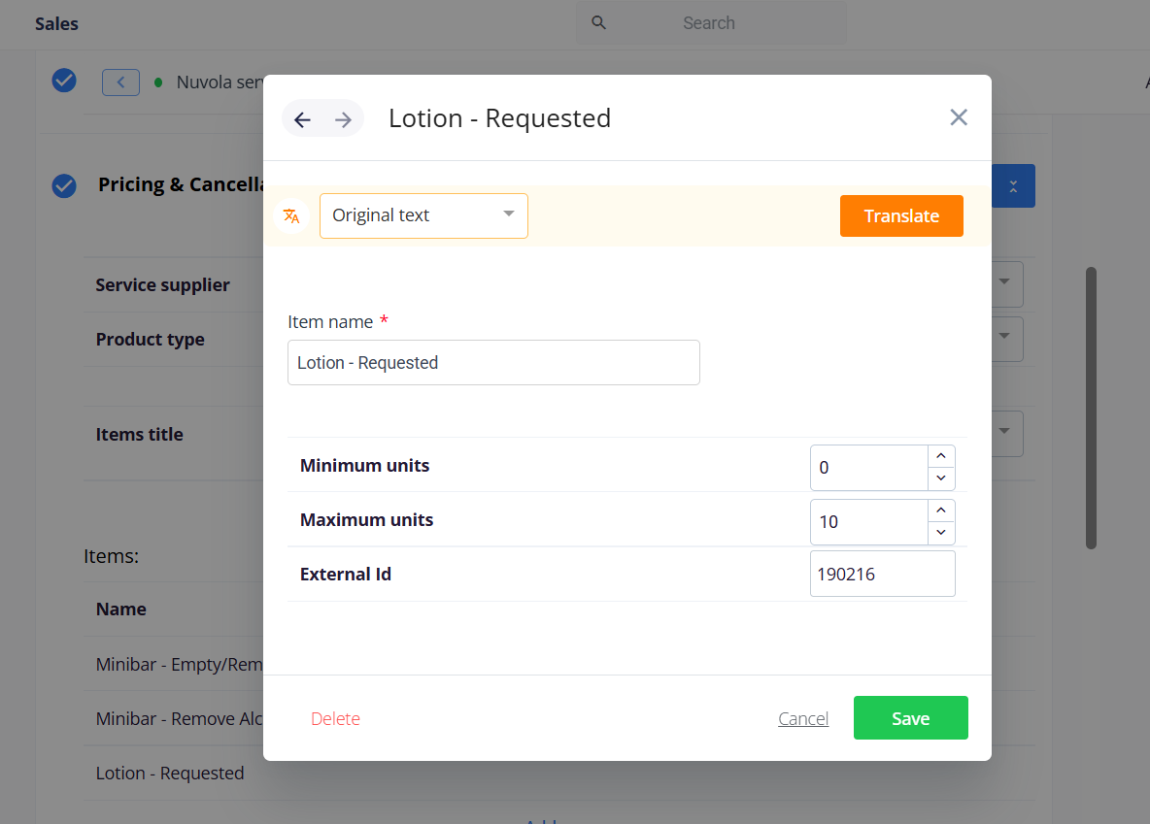
Task: Click the Minimum units number field
Action: [x=869, y=468]
